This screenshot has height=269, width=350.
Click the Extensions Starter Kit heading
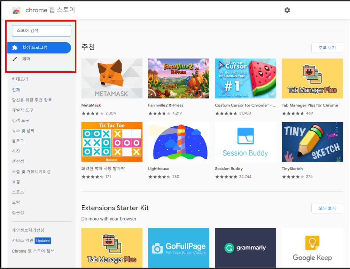click(115, 208)
